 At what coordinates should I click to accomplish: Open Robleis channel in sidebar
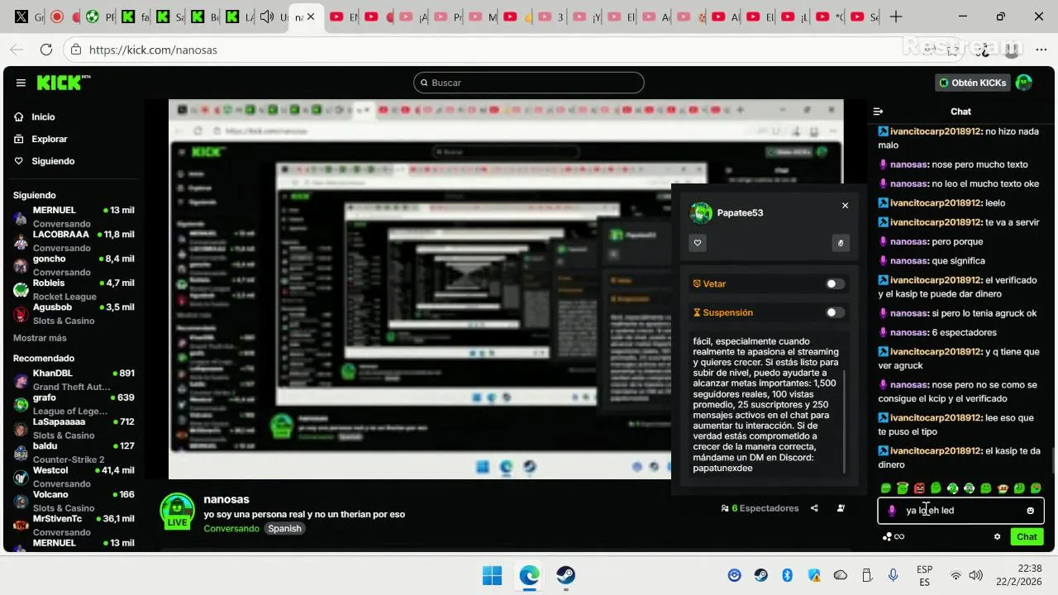(x=74, y=289)
